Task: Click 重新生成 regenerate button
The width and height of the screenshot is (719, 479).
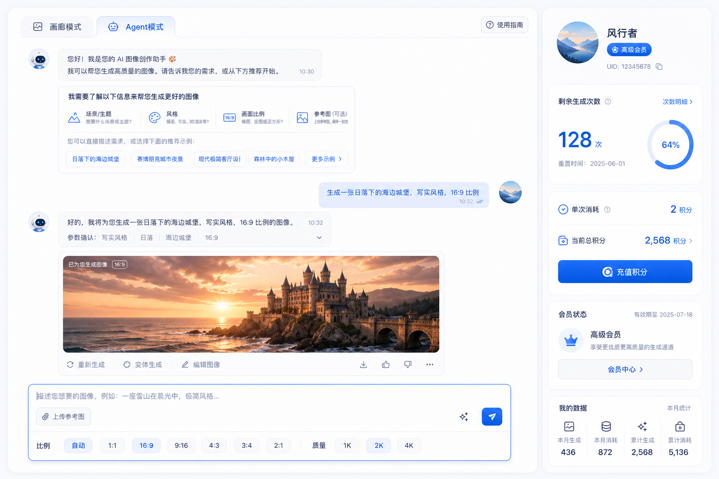Action: pos(86,364)
